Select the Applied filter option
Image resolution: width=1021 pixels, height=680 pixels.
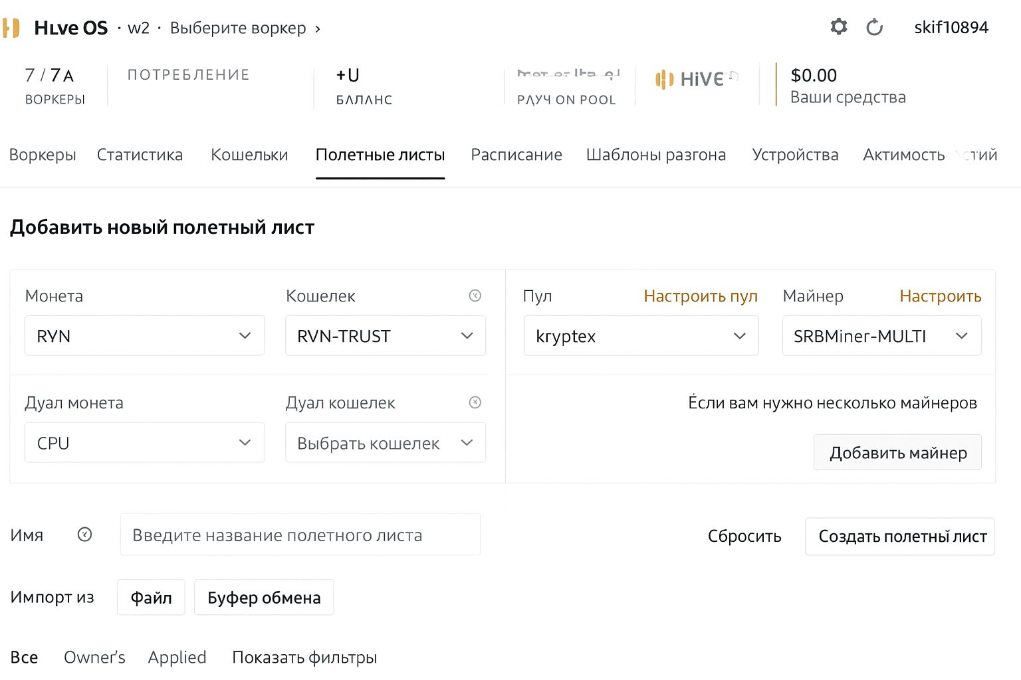[177, 657]
